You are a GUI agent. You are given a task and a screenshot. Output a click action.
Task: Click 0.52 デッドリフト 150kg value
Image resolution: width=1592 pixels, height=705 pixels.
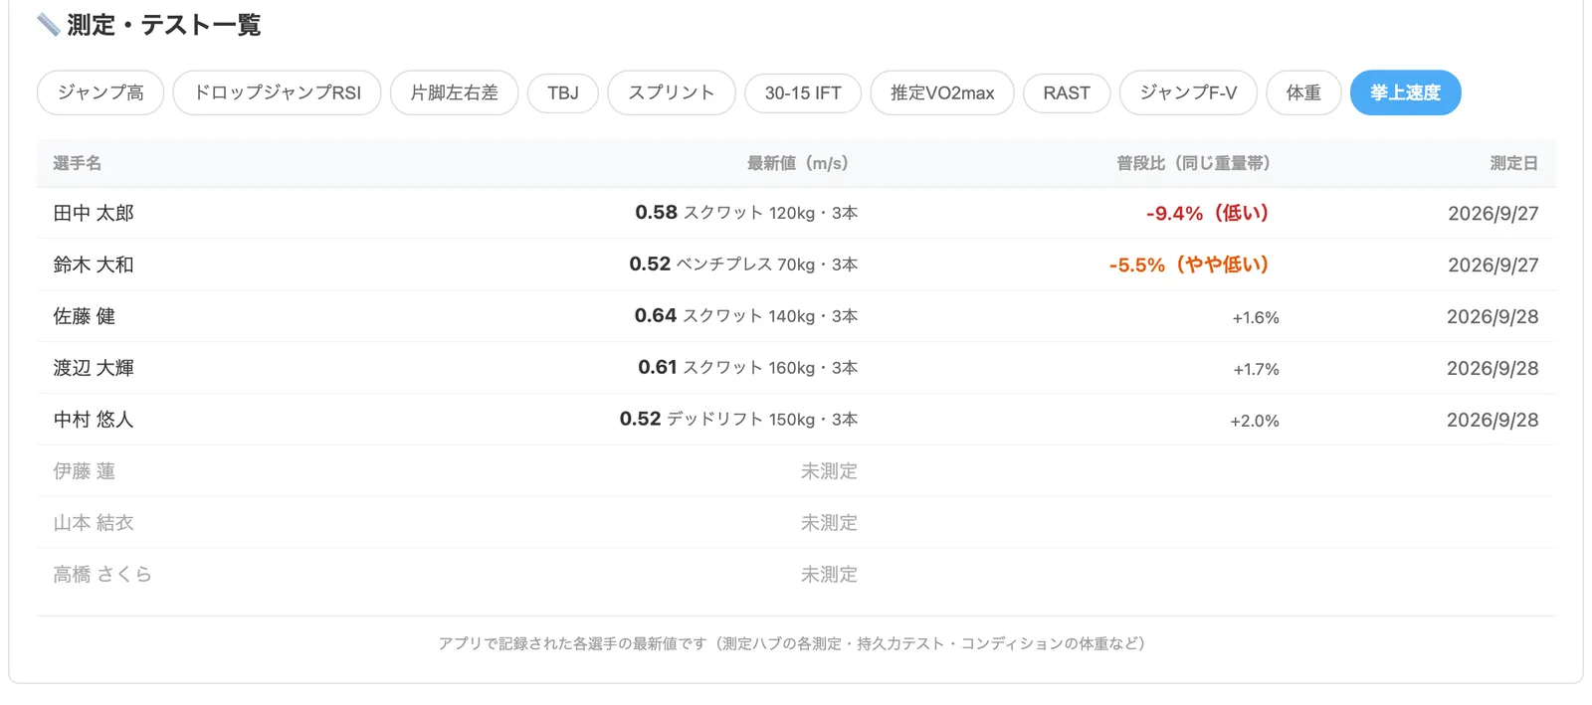(x=738, y=420)
